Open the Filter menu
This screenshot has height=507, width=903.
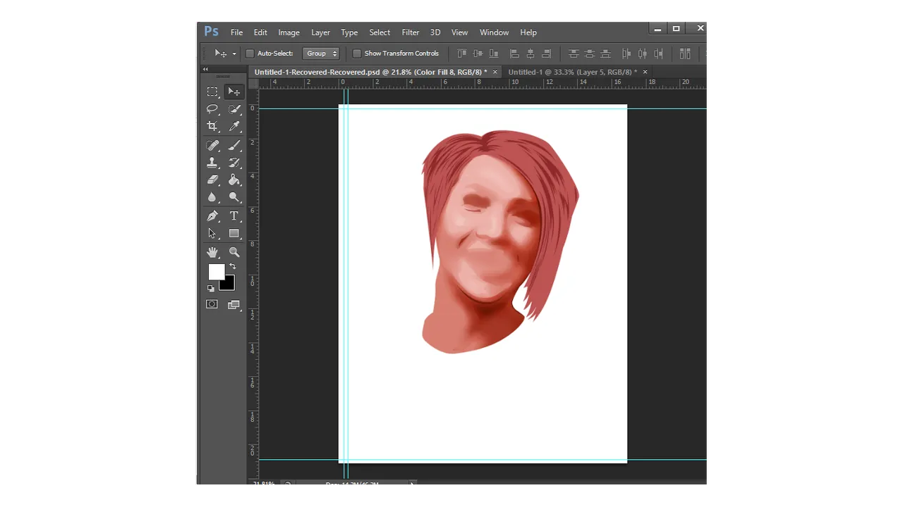(x=411, y=32)
